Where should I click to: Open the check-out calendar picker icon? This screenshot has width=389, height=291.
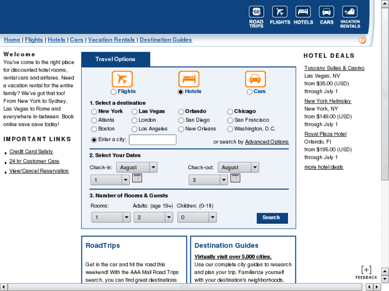(235, 178)
